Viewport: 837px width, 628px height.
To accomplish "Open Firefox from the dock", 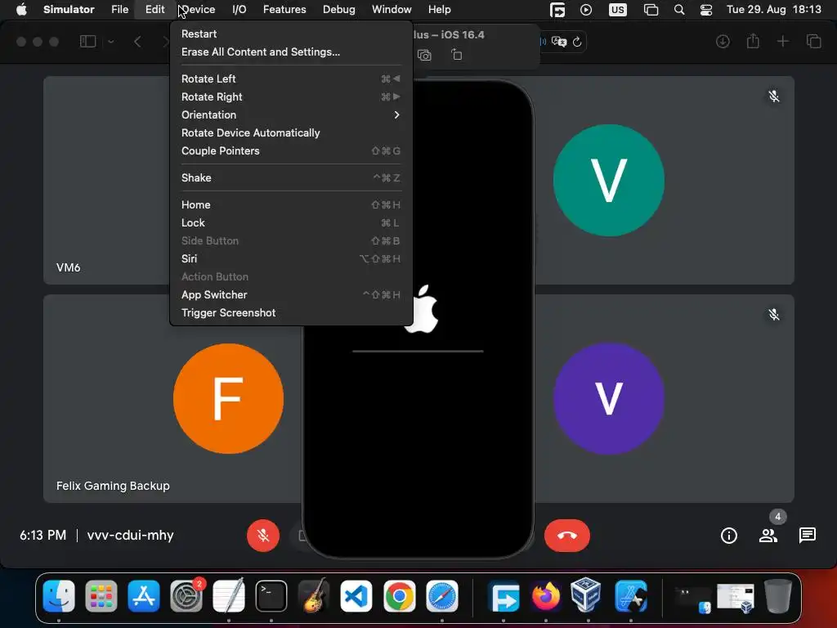I will point(545,596).
